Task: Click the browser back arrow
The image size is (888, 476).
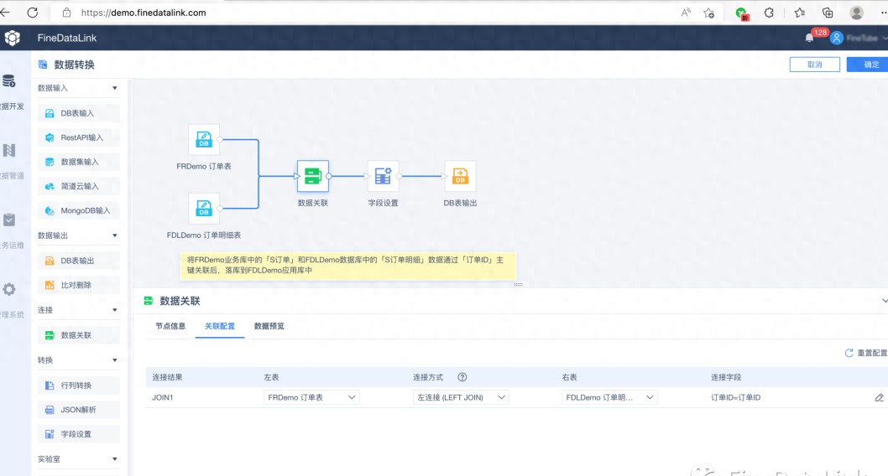Action: [5, 13]
